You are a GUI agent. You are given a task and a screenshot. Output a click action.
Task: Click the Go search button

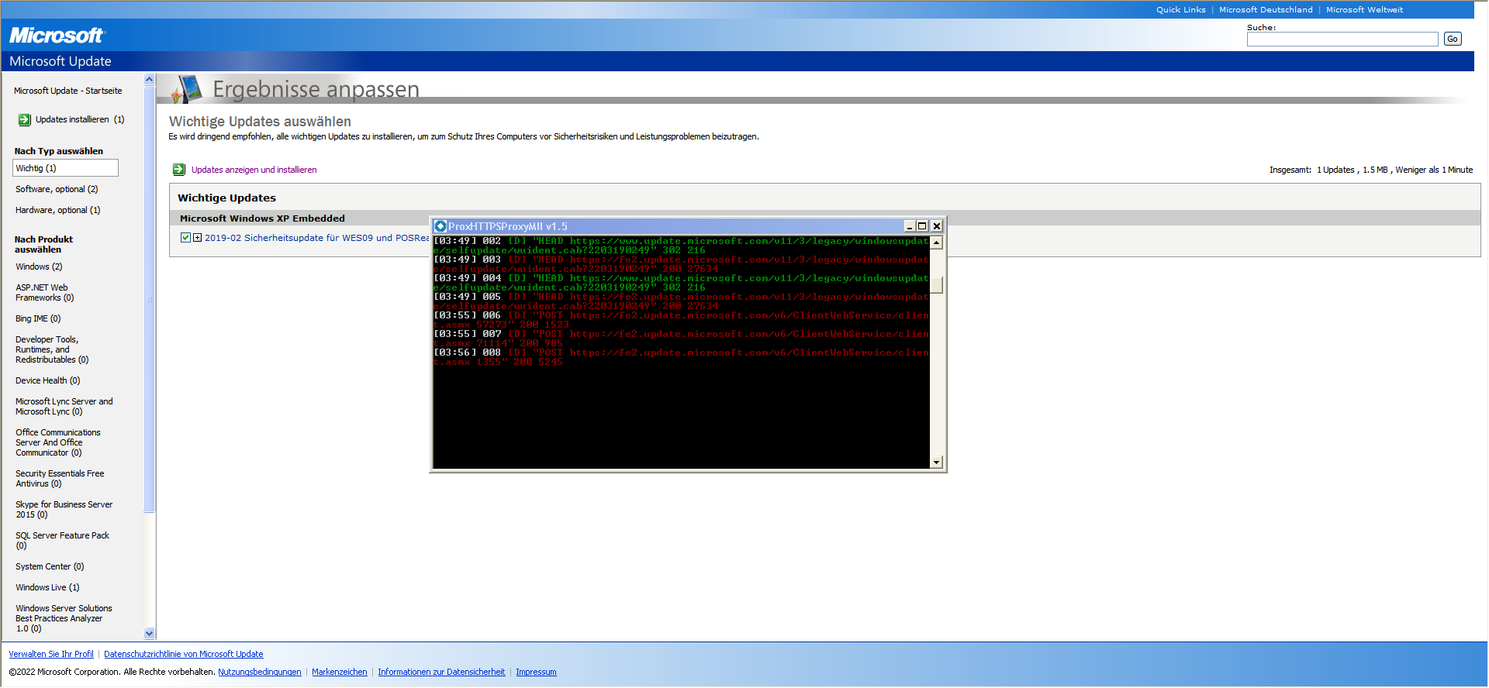[1452, 40]
